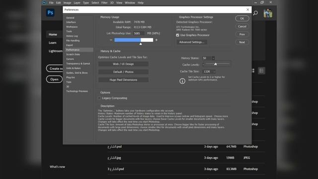
Task: Select Type preferences category
Action: [x=69, y=82]
